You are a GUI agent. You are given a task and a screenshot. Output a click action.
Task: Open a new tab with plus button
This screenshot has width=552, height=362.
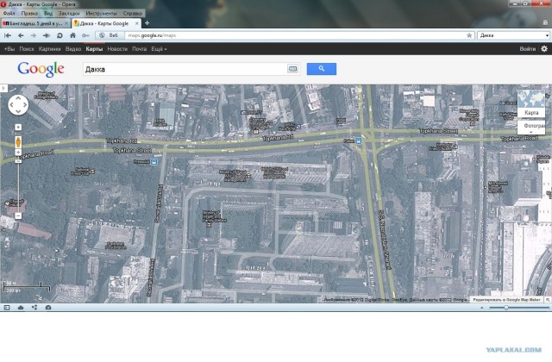click(147, 23)
